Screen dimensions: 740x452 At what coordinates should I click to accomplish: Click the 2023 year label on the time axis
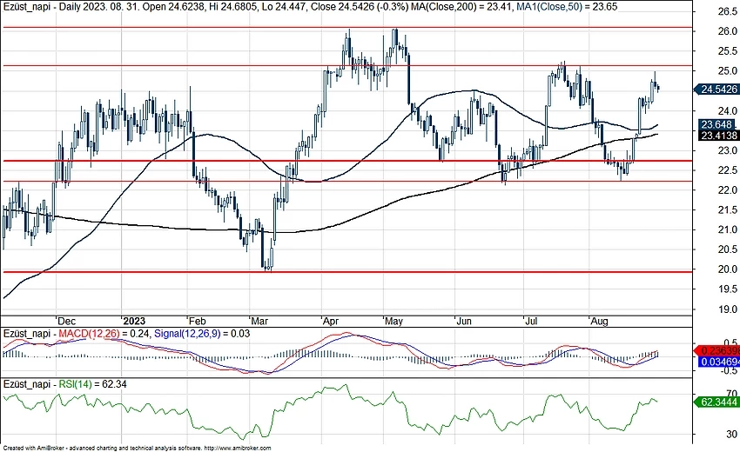point(134,321)
